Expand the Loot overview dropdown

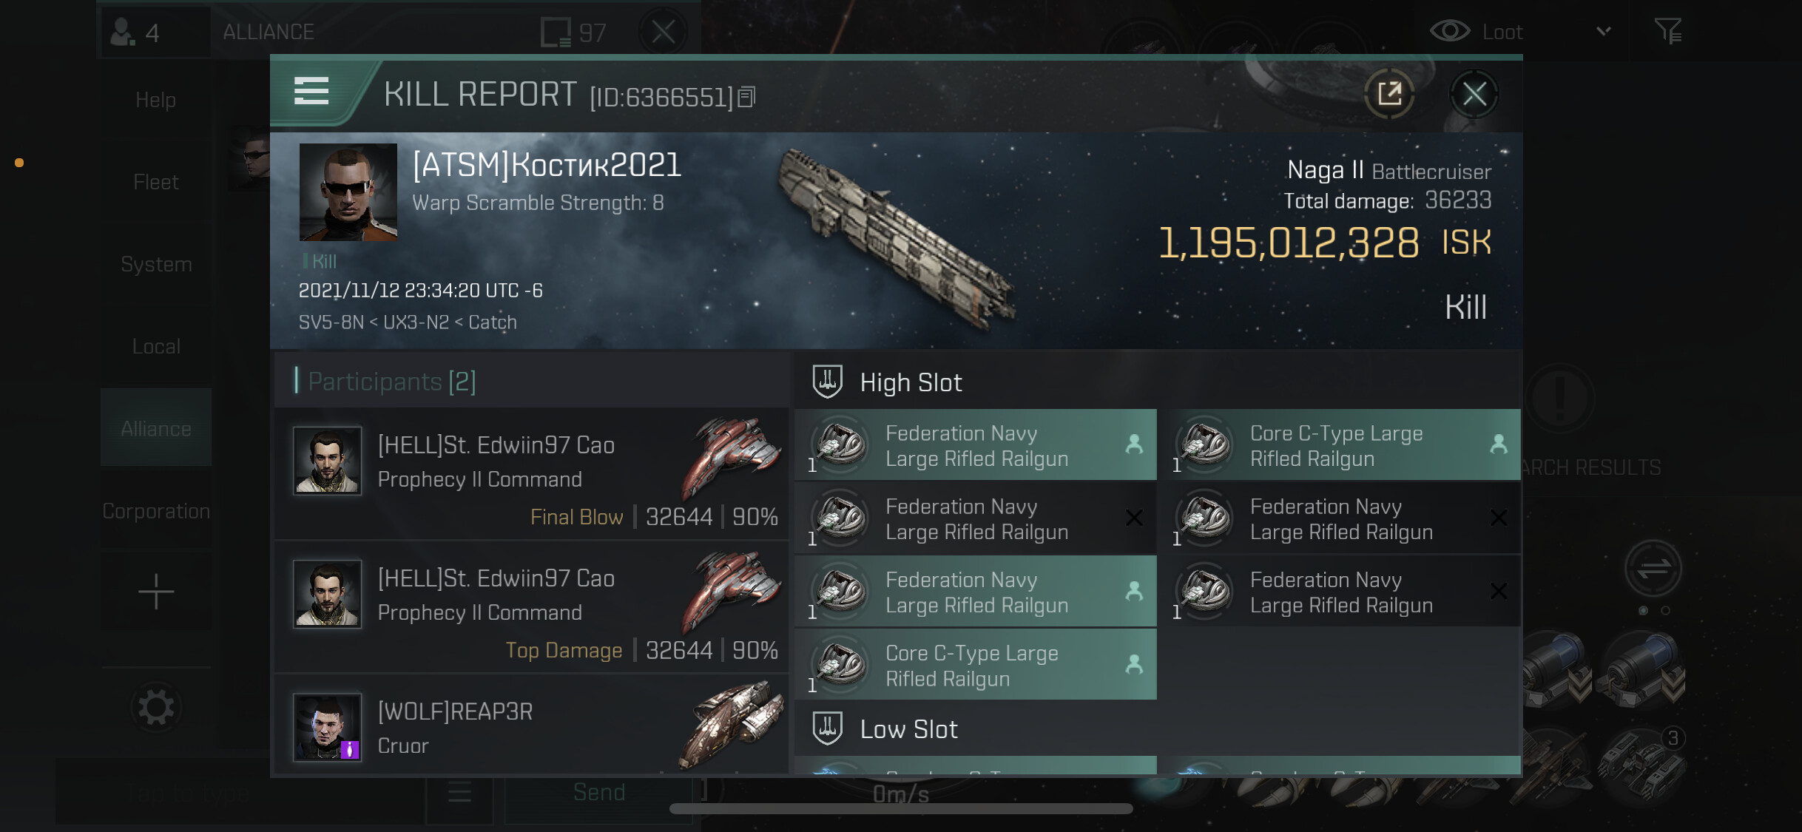(x=1603, y=31)
